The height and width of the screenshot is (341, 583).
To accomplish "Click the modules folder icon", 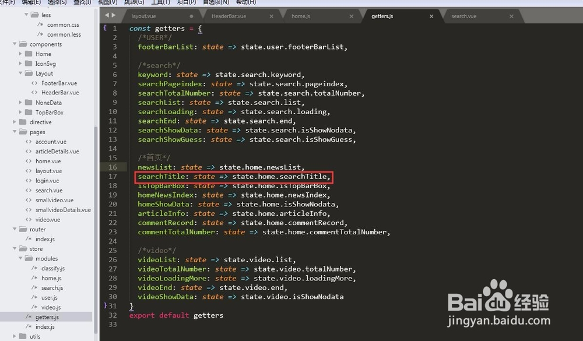I will (x=29, y=258).
